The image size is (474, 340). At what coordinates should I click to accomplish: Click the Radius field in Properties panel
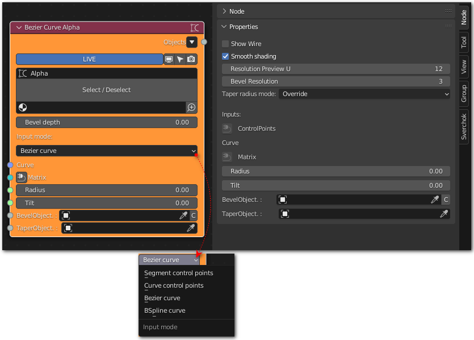click(x=336, y=171)
